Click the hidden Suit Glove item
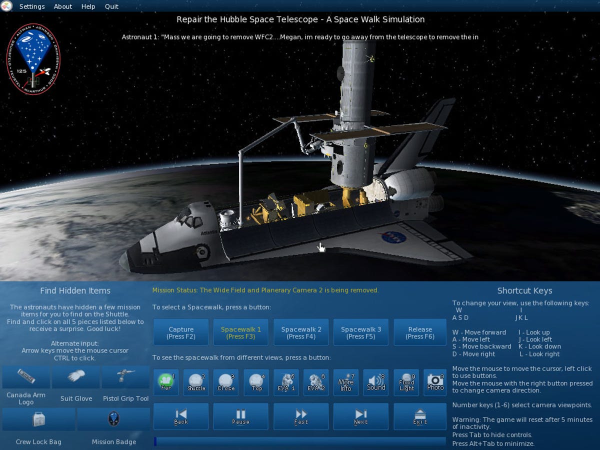The height and width of the screenshot is (450, 600). coord(76,376)
